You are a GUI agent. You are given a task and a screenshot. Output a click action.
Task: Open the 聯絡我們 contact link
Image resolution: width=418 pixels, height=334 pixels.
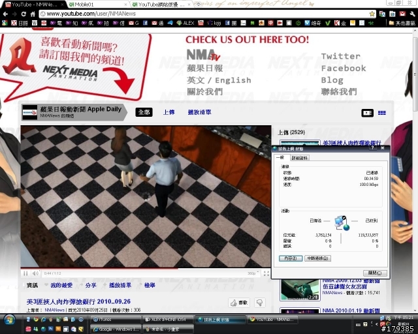coord(339,91)
